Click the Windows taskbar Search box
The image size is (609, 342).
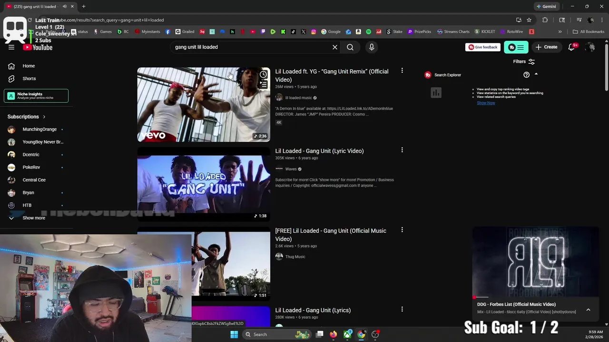277,334
